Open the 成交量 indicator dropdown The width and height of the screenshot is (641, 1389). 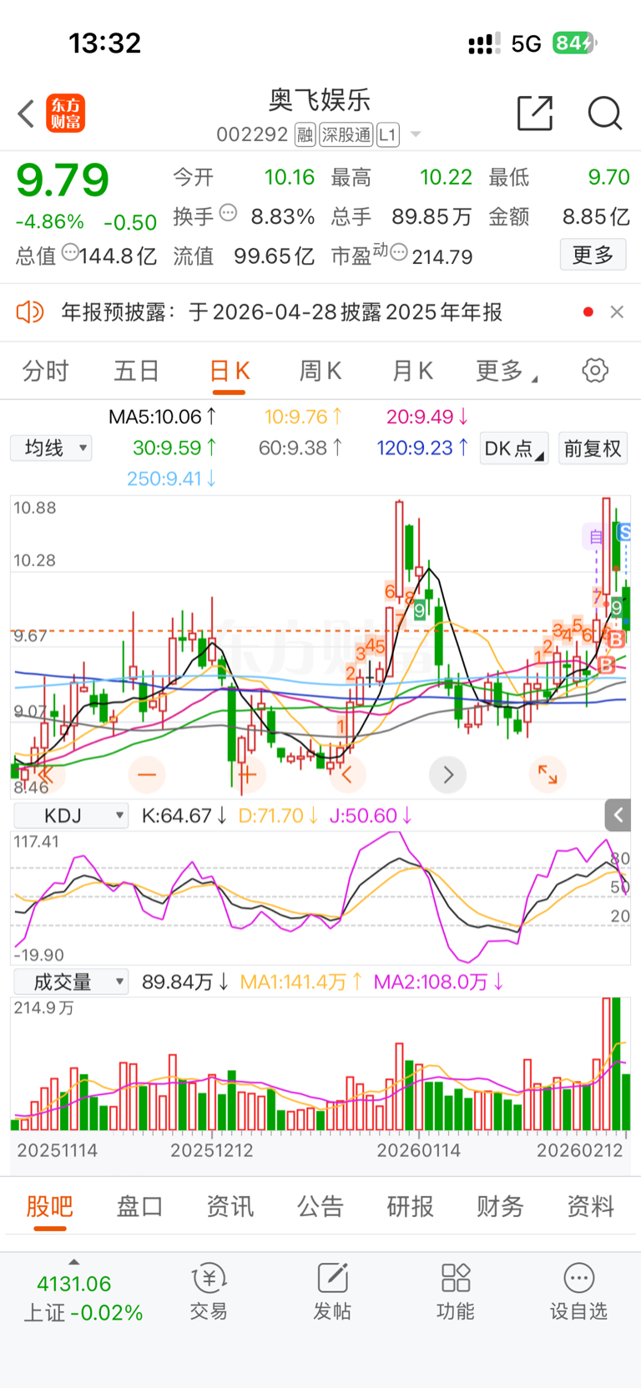point(71,981)
